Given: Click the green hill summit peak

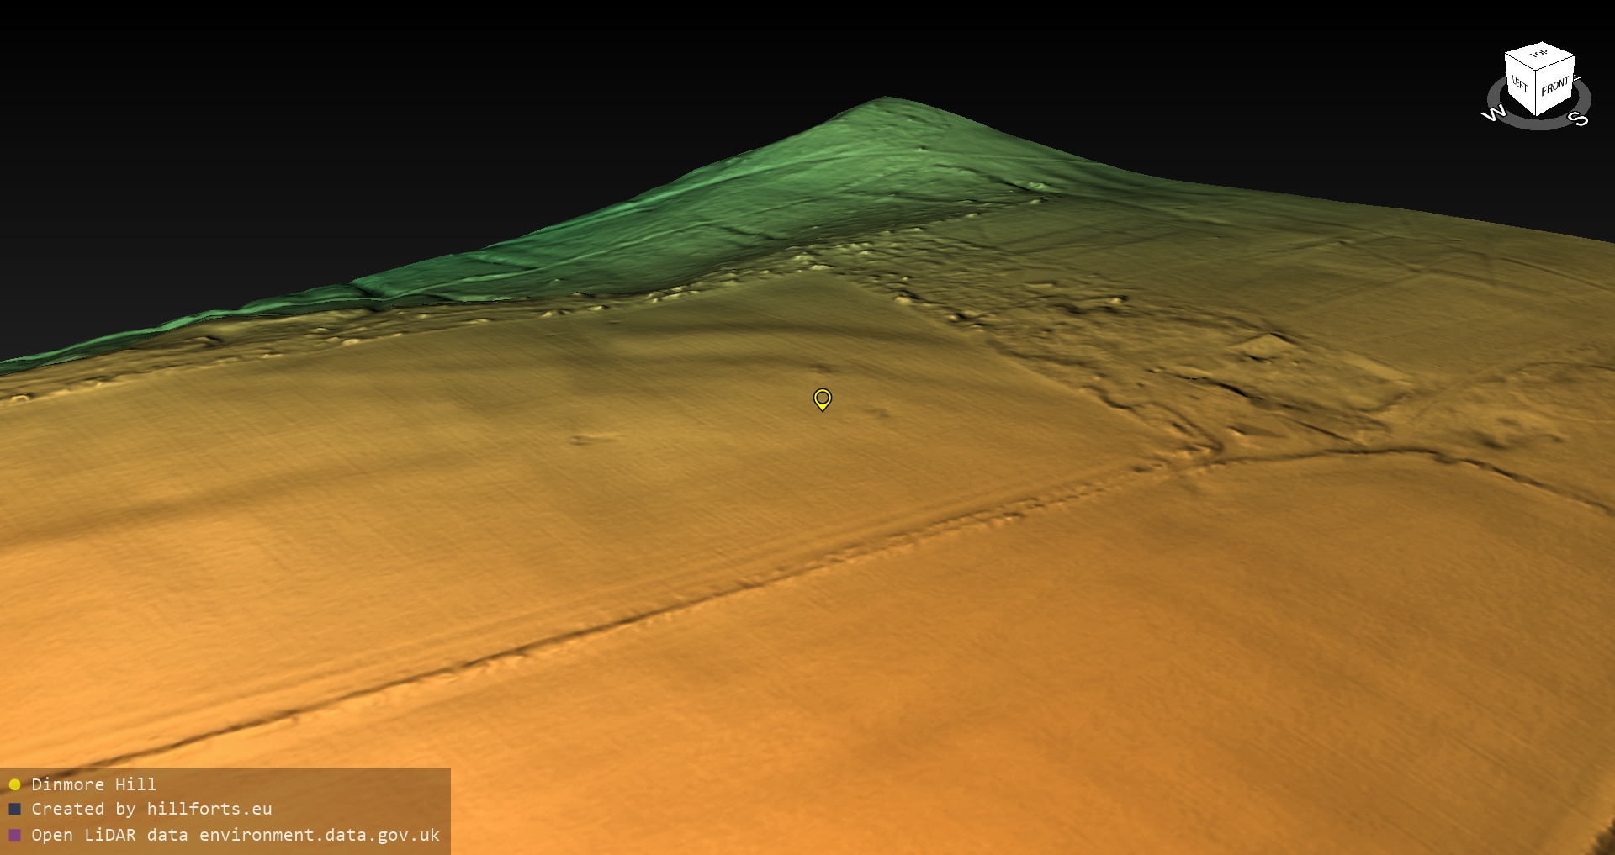Looking at the screenshot, I should pos(883,100).
